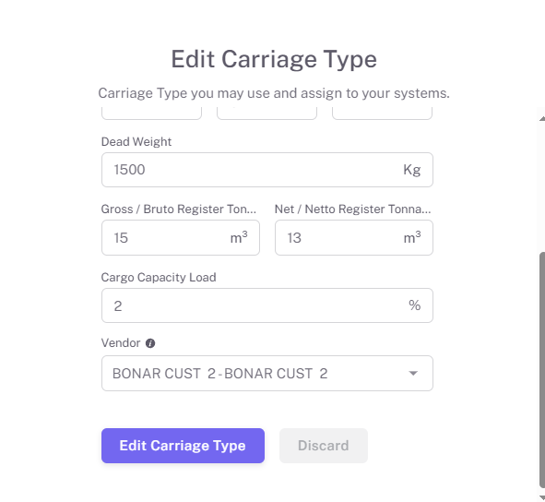Click the vertical scrollbar thumb
545x502 pixels.
click(542, 370)
